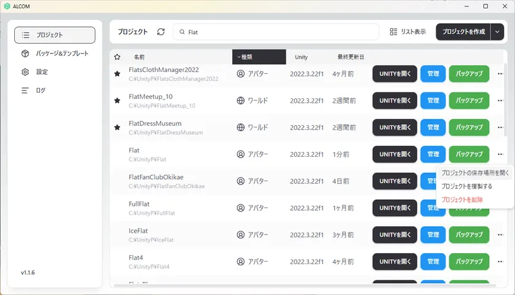Open more options for FlatDressMuseum

click(x=500, y=127)
